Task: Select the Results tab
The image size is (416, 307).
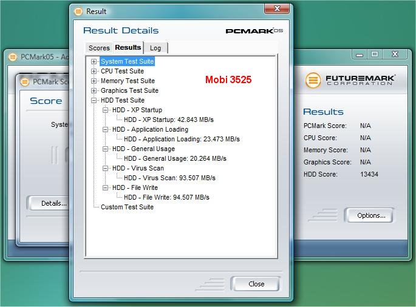Action: (128, 47)
